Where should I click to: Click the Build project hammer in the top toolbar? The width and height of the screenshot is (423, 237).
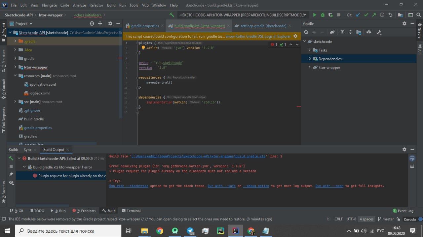172,15
